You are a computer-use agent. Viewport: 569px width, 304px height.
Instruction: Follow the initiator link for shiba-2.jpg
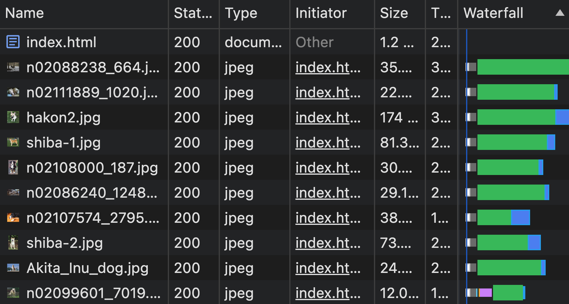coord(323,243)
